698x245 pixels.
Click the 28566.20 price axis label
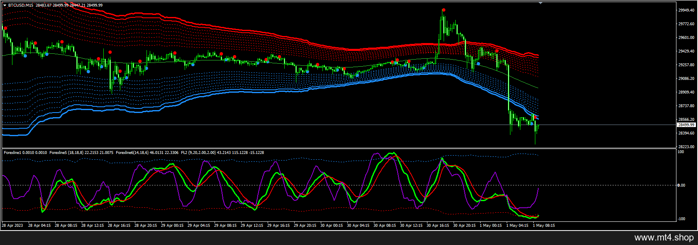coord(686,120)
